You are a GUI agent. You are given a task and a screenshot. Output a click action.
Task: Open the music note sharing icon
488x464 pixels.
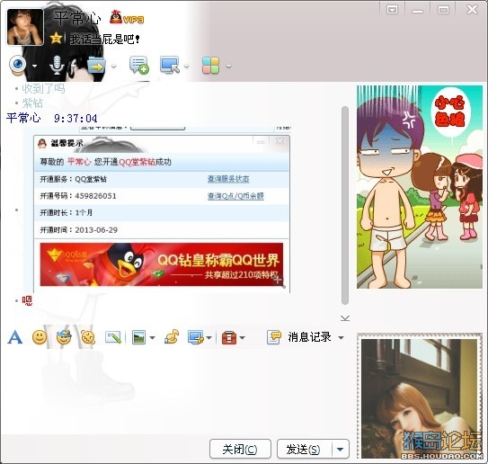pos(172,337)
